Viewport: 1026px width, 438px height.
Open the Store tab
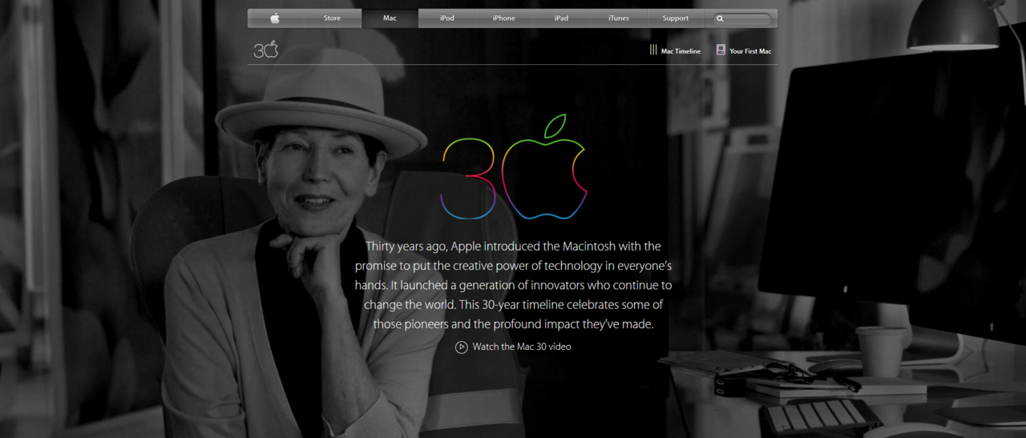click(x=332, y=18)
